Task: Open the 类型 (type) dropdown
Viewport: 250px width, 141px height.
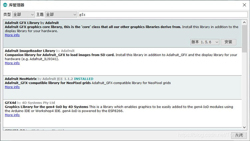Action: (23, 15)
